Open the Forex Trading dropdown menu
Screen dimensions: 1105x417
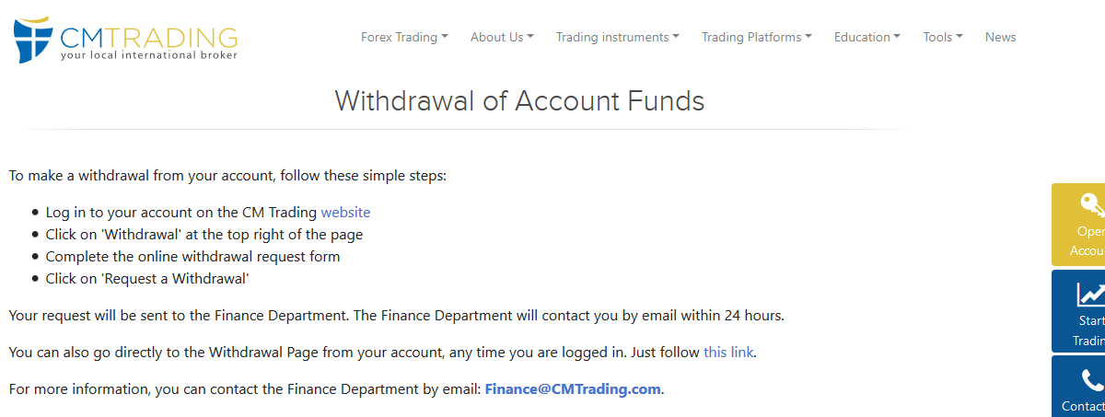[x=404, y=38]
